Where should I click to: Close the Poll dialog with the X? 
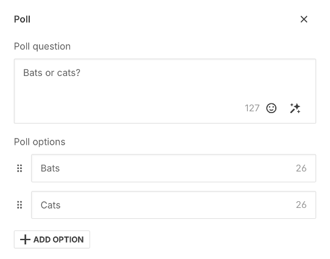point(304,19)
